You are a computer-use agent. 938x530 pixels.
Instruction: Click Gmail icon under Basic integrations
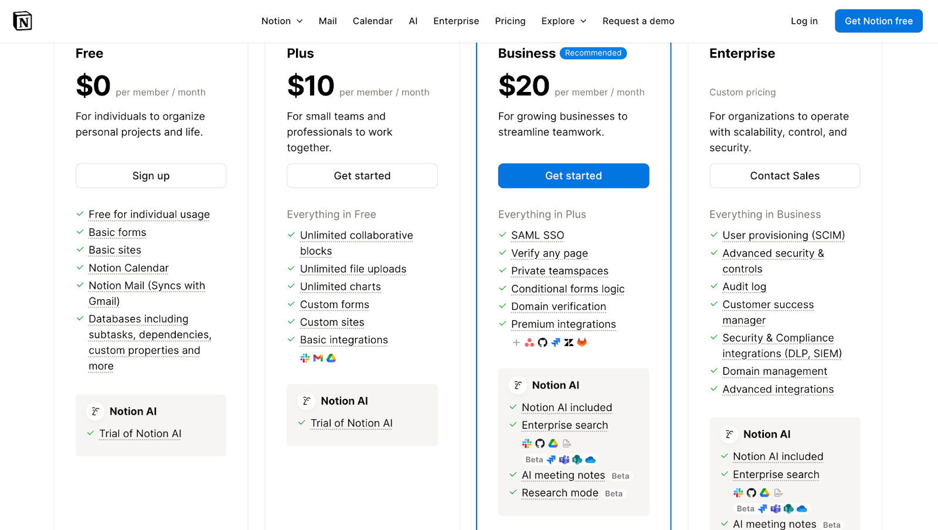click(318, 358)
